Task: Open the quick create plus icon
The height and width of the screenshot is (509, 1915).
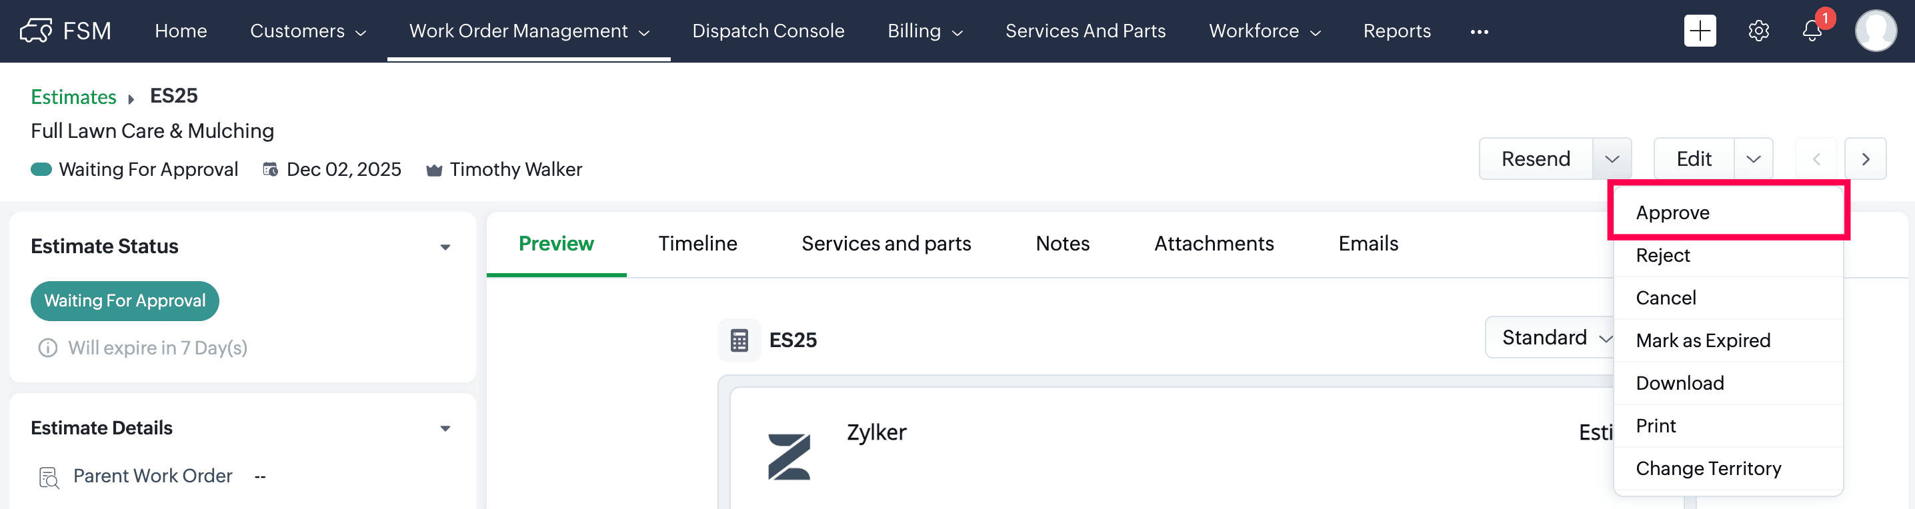Action: [x=1700, y=31]
